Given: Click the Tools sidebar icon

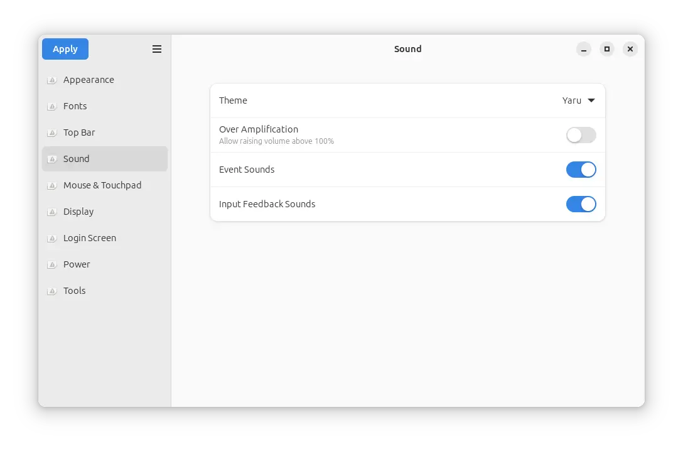Looking at the screenshot, I should (52, 291).
